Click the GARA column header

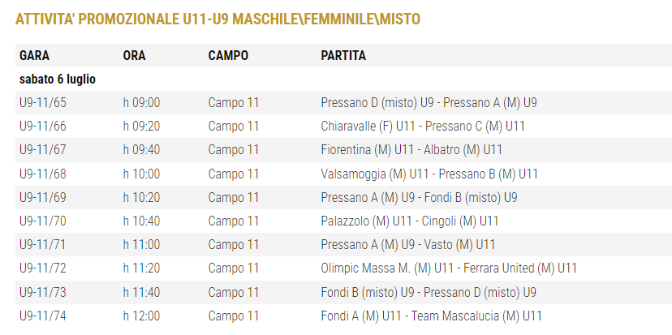pyautogui.click(x=34, y=56)
